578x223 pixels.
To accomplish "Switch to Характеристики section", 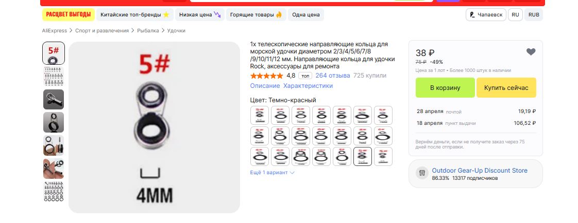I will [x=308, y=86].
